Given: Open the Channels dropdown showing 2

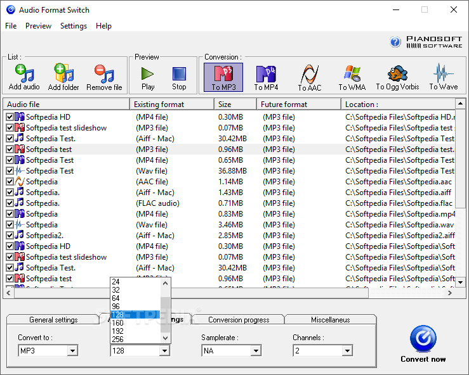Looking at the screenshot, I should click(347, 350).
